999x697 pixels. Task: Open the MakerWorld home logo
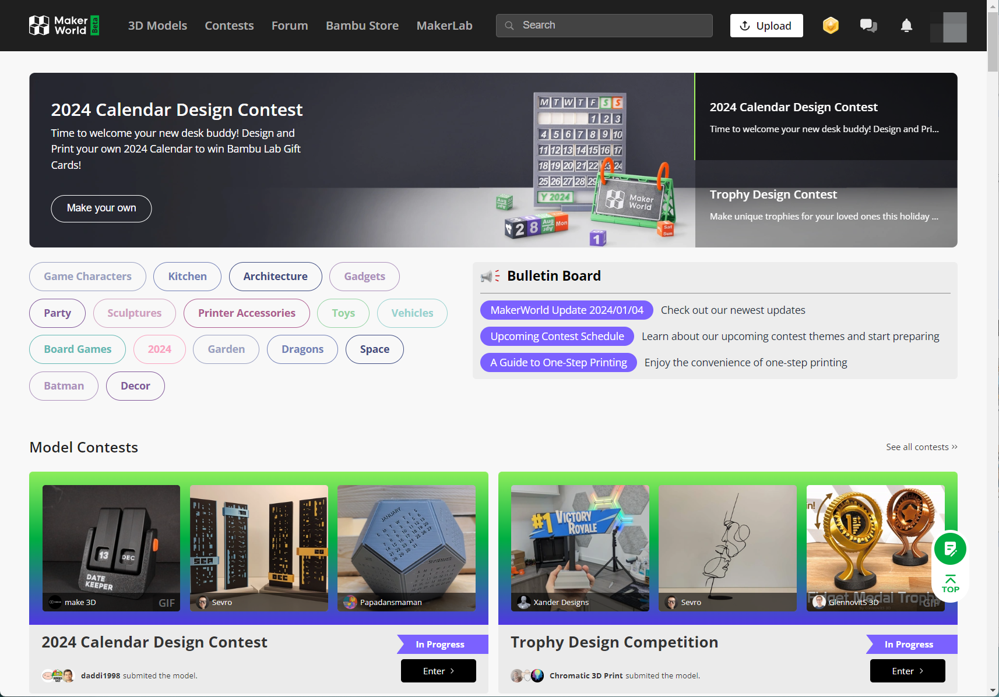(64, 26)
